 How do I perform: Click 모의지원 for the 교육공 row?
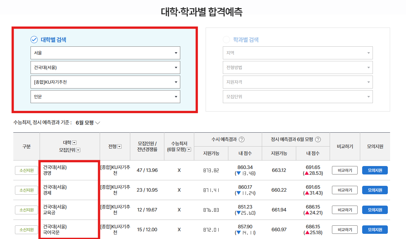point(375,210)
